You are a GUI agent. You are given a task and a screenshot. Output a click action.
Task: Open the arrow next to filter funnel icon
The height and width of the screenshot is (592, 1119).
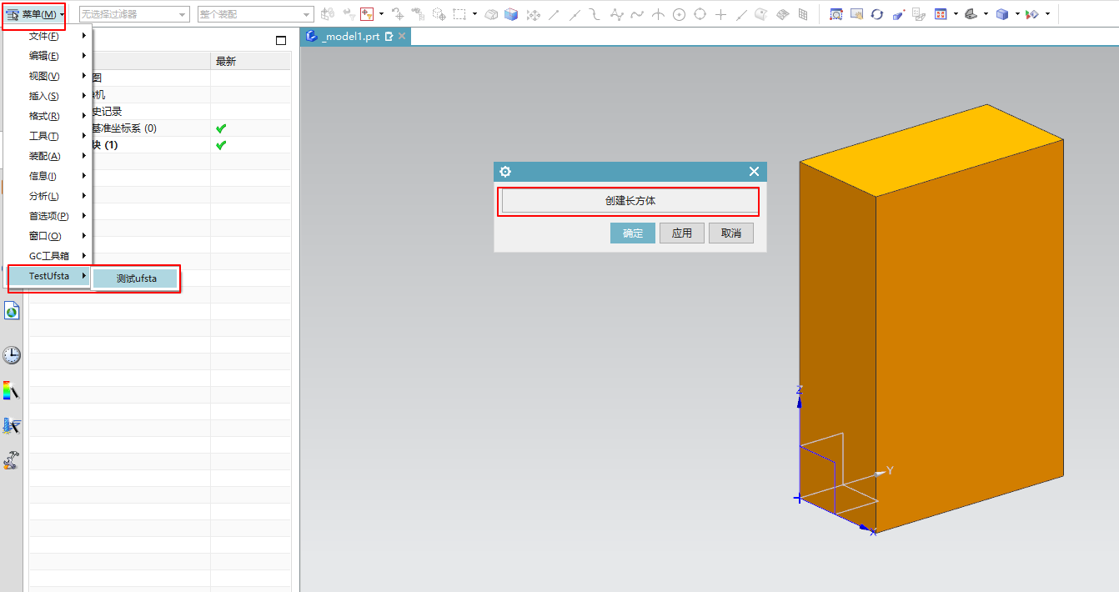[x=382, y=13]
